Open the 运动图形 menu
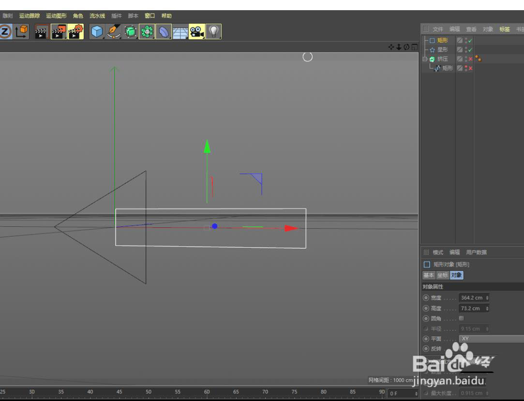Image resolution: width=524 pixels, height=401 pixels. click(x=56, y=15)
